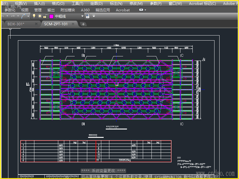This screenshot has height=179, width=239.
Task: Close the SCM-ZPT-101 drawing tab
Action: (73, 24)
